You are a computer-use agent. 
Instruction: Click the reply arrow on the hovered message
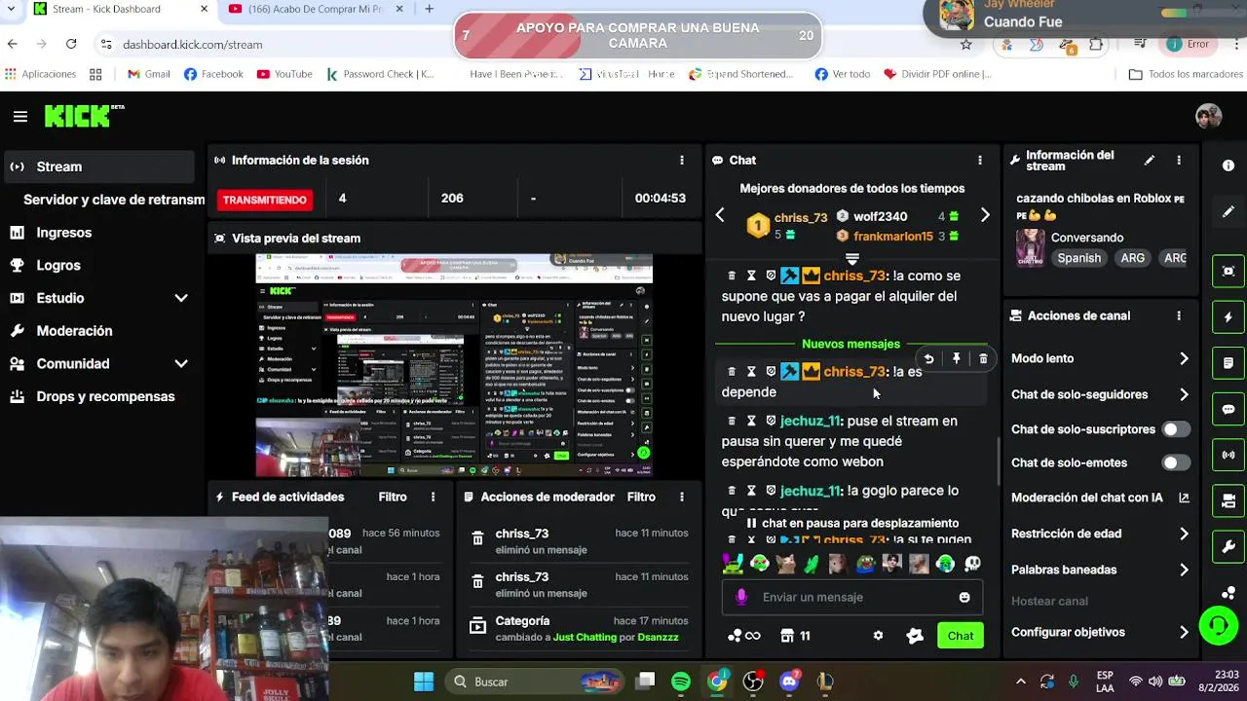(929, 359)
